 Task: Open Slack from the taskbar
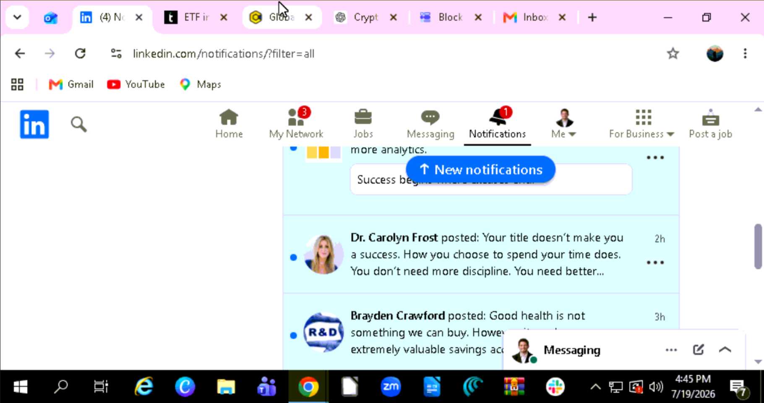click(555, 387)
